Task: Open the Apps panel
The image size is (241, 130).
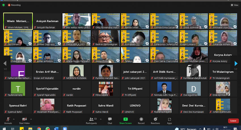Action: 169,121
